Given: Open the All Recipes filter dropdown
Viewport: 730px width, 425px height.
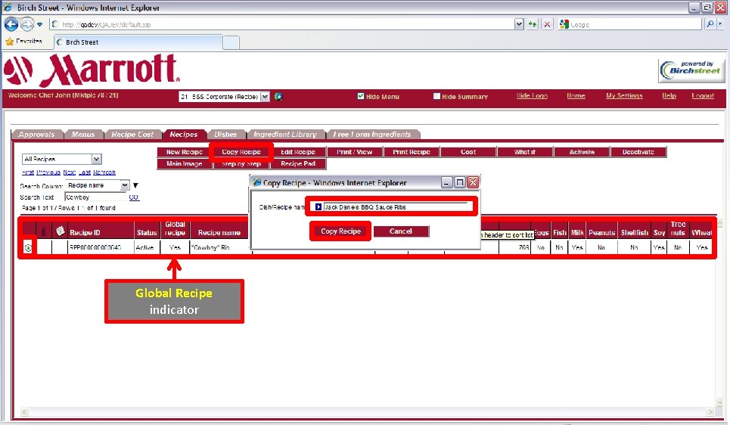Looking at the screenshot, I should tap(96, 160).
